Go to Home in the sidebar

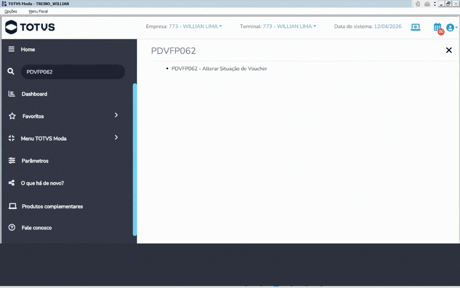(x=28, y=49)
